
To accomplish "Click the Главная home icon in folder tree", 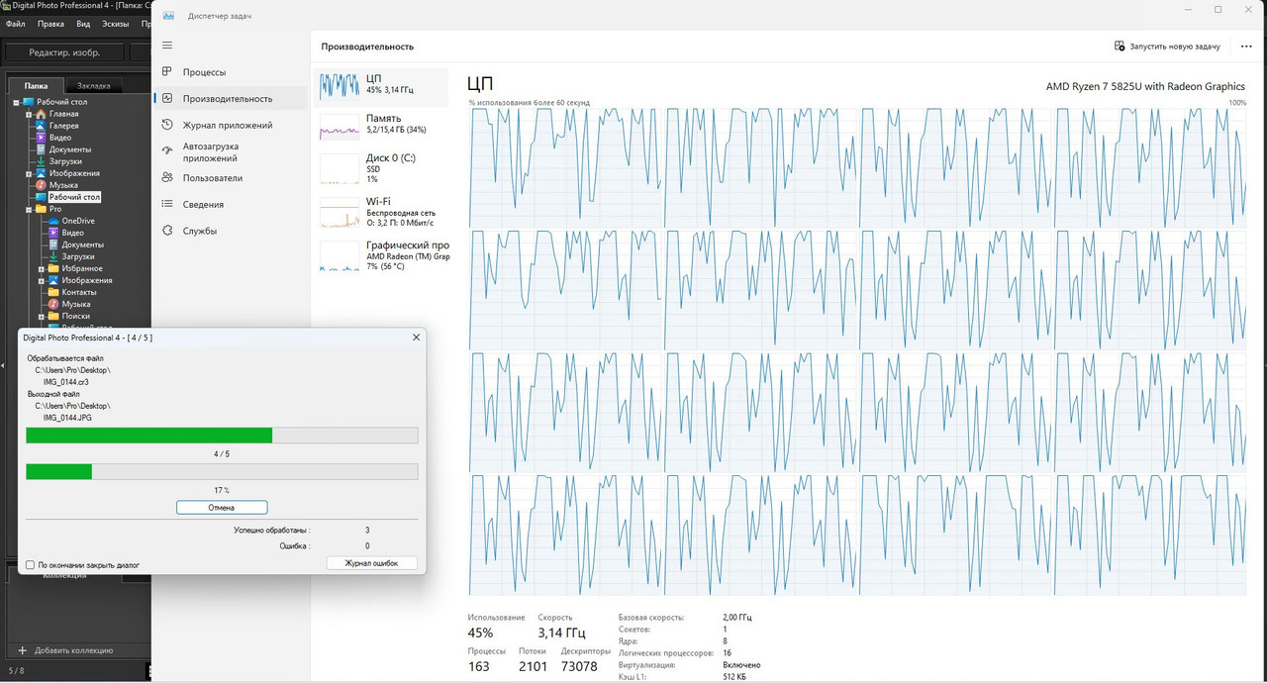I will [x=41, y=114].
